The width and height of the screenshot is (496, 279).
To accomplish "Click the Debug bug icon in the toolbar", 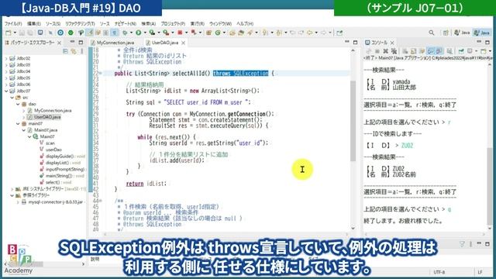I will (126, 33).
